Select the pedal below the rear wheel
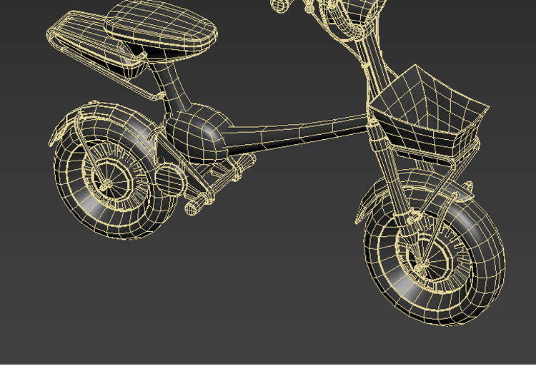 tap(193, 208)
